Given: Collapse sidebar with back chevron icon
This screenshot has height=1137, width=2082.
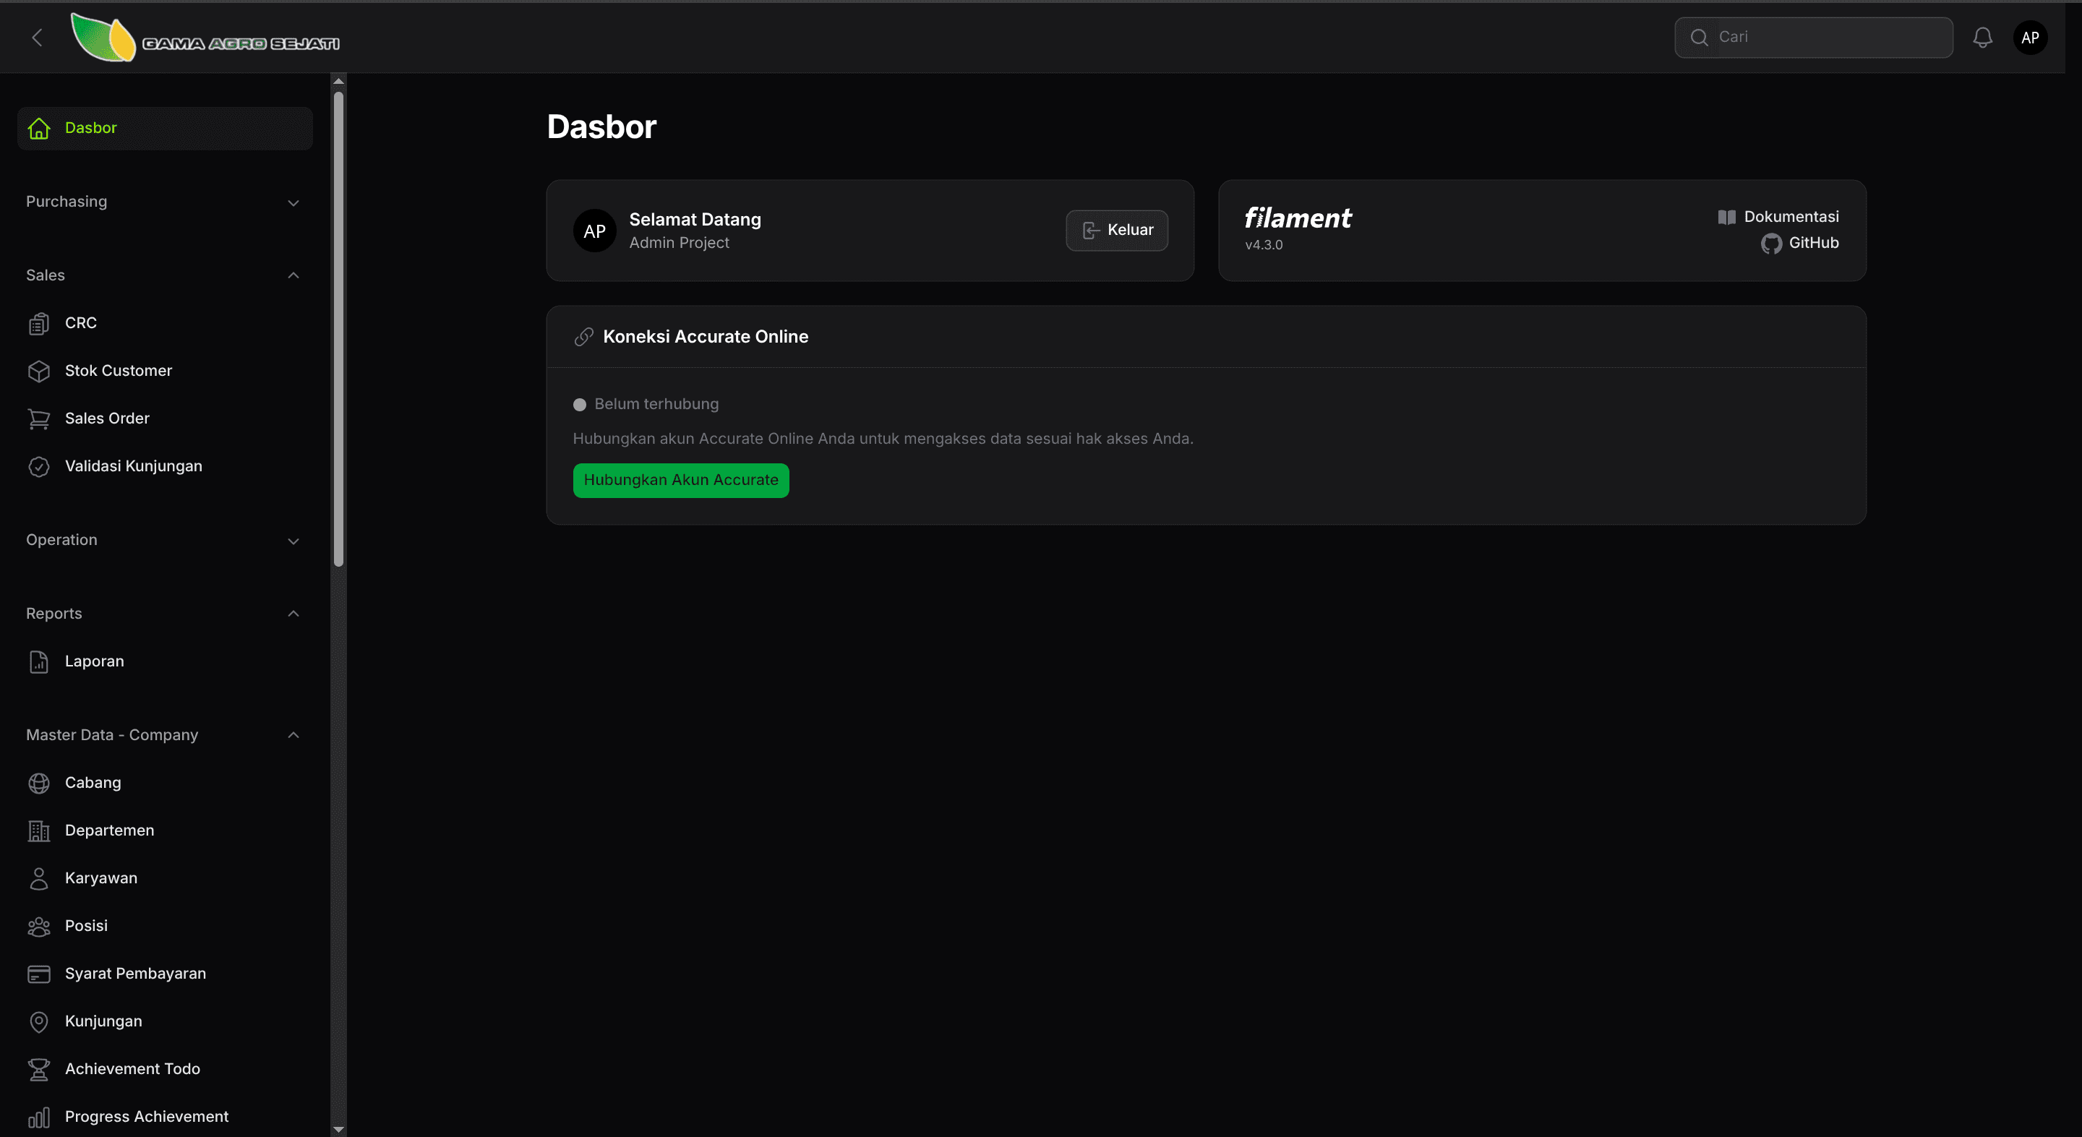Looking at the screenshot, I should 37,37.
